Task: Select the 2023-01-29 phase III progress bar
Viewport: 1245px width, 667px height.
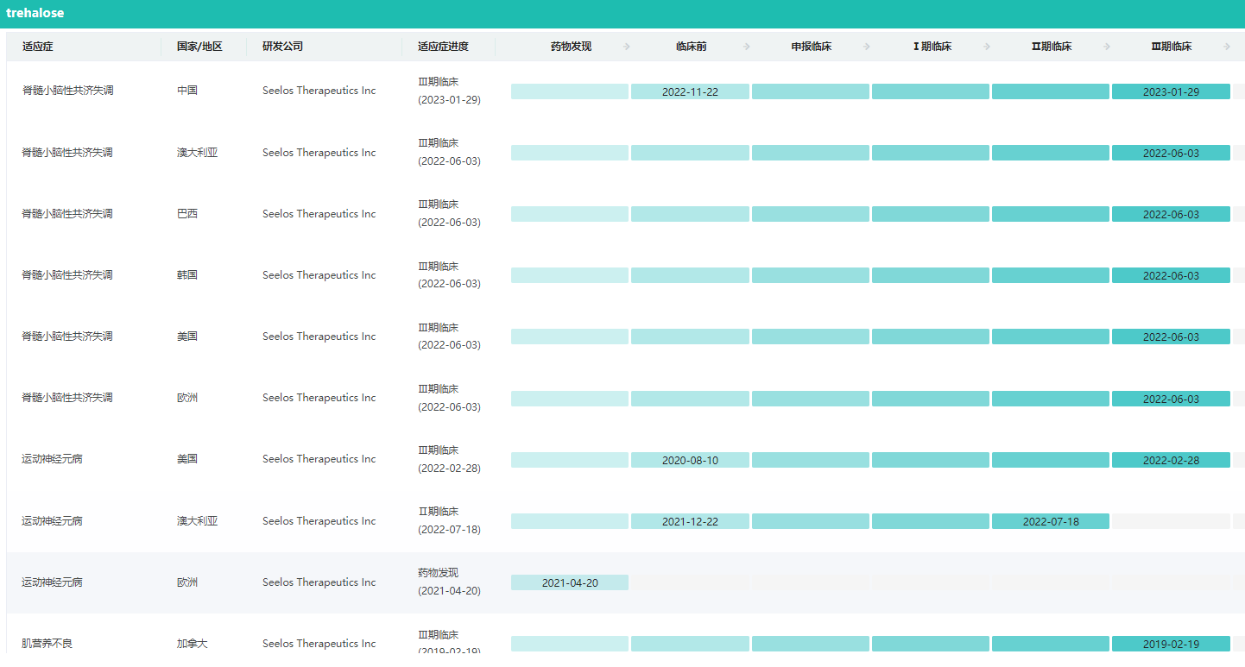Action: pyautogui.click(x=1171, y=91)
